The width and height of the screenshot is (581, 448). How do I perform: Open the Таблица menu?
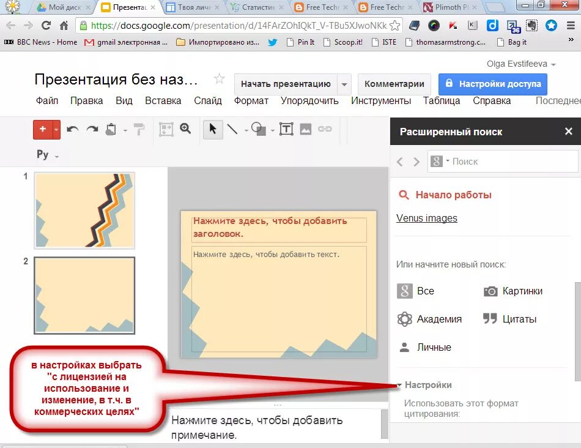click(x=442, y=100)
